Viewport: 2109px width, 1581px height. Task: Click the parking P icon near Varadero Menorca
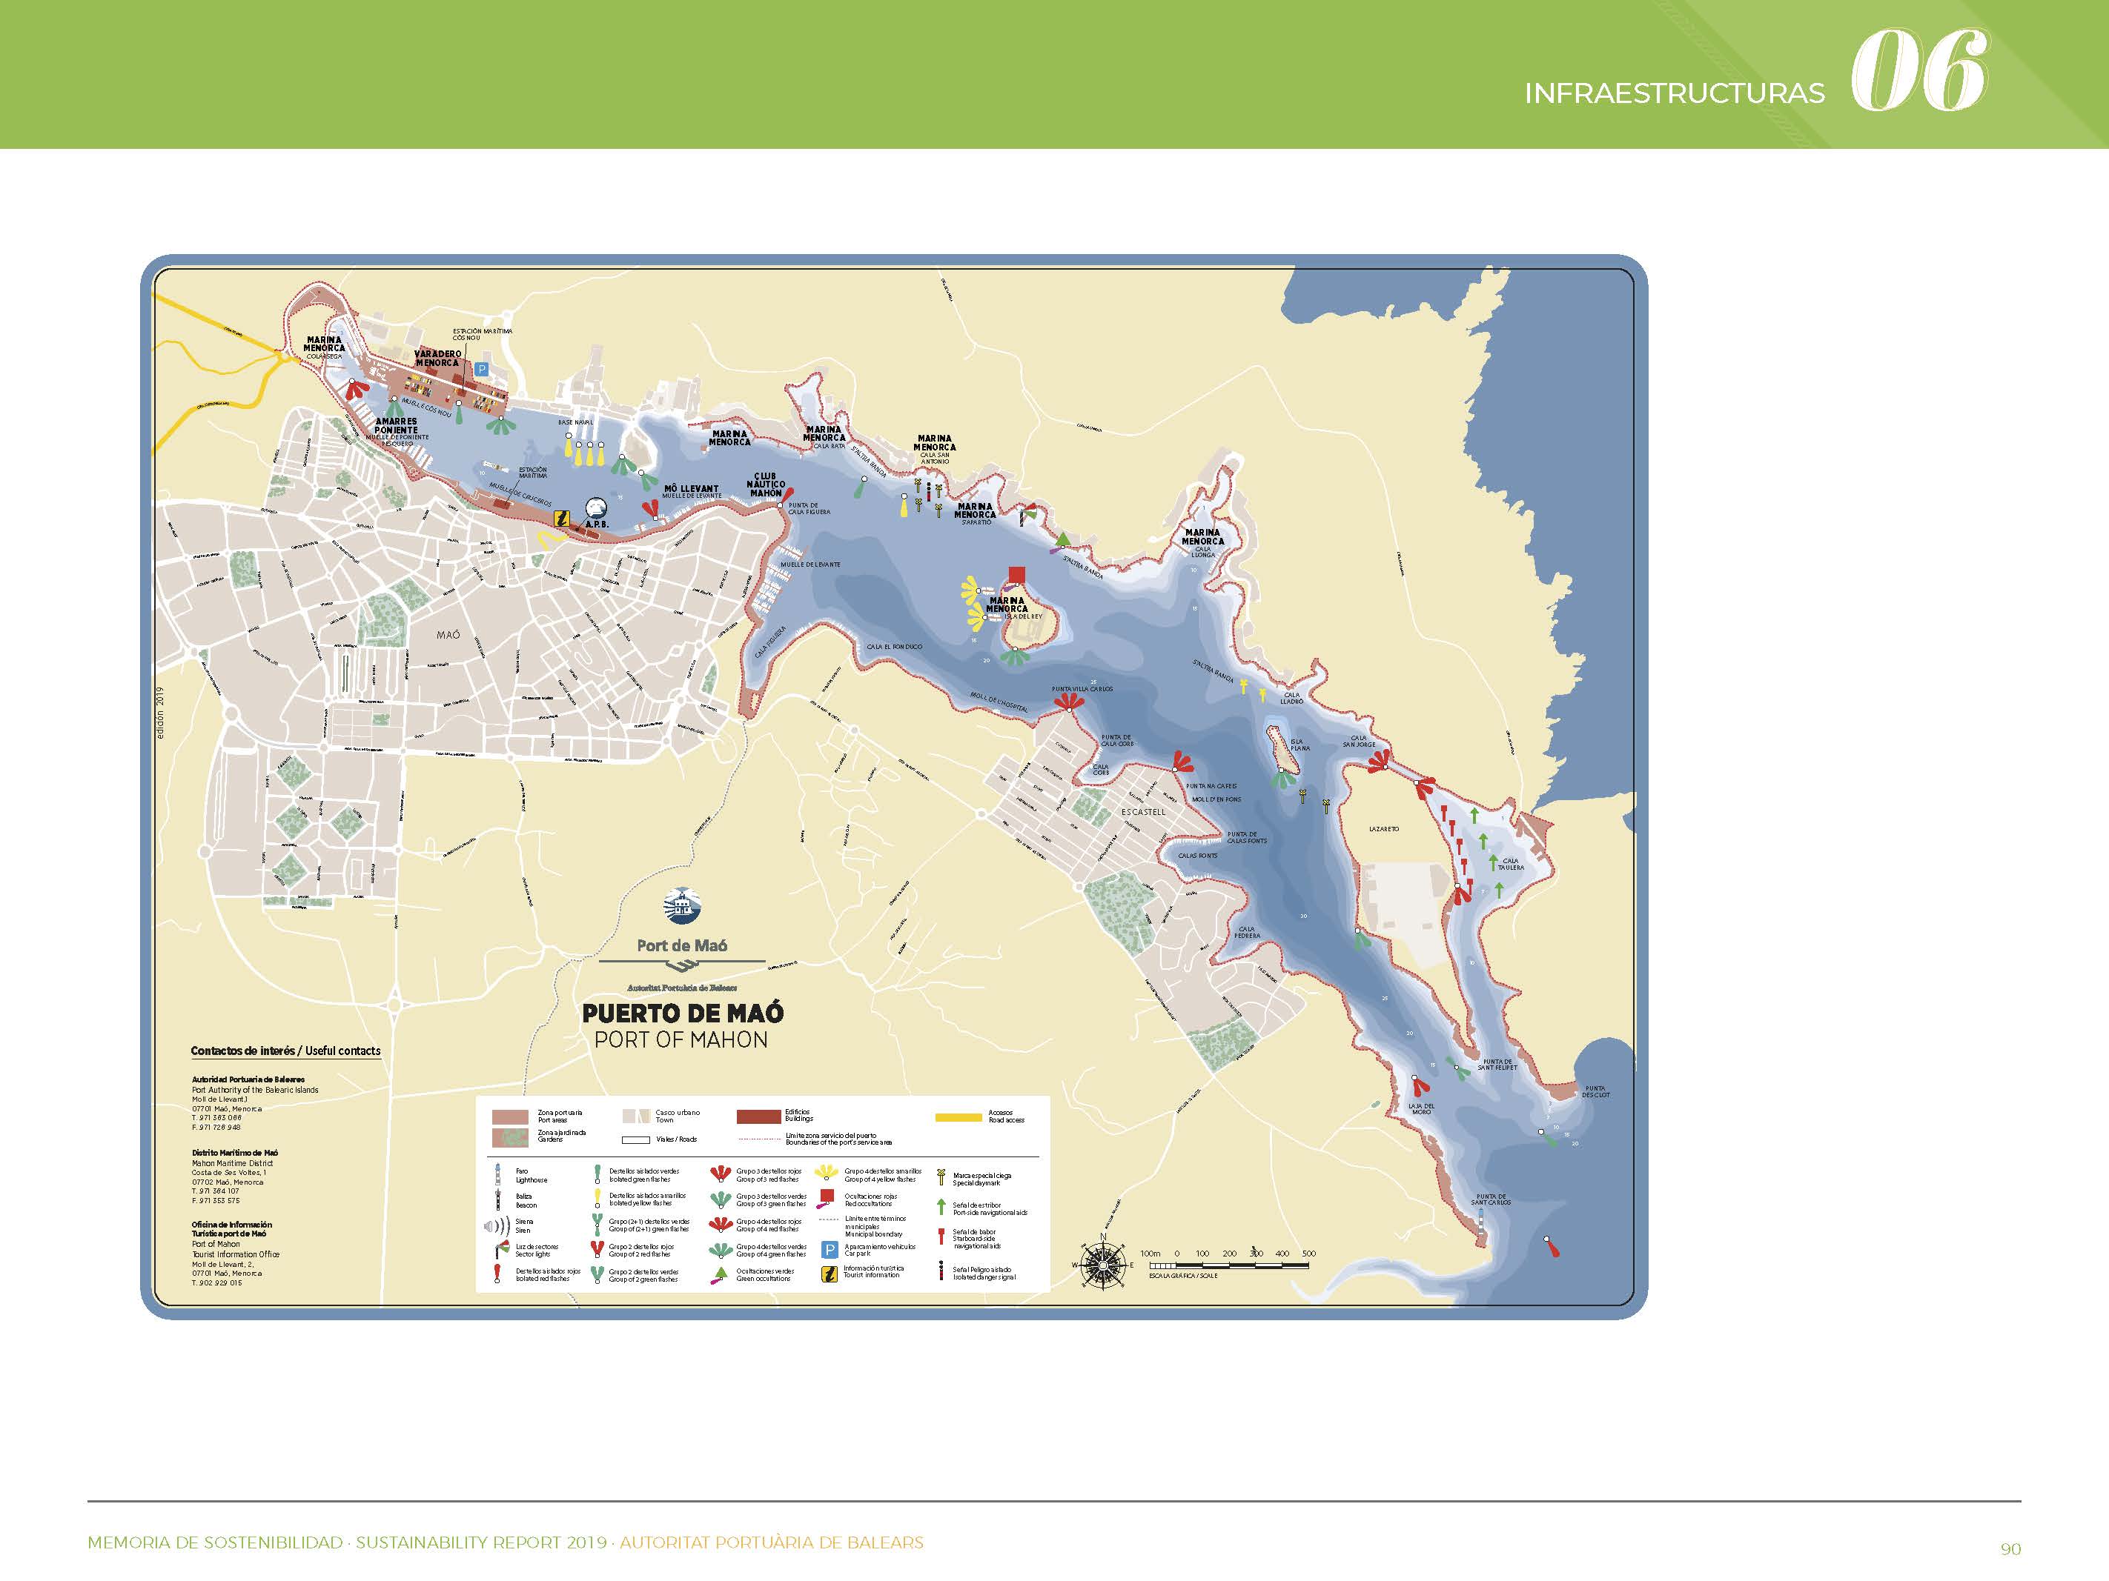[482, 370]
